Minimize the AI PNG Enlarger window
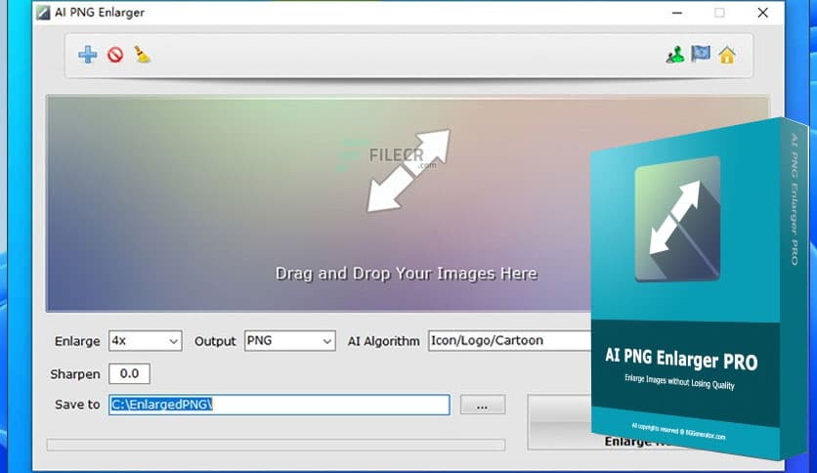This screenshot has width=817, height=473. pyautogui.click(x=676, y=13)
